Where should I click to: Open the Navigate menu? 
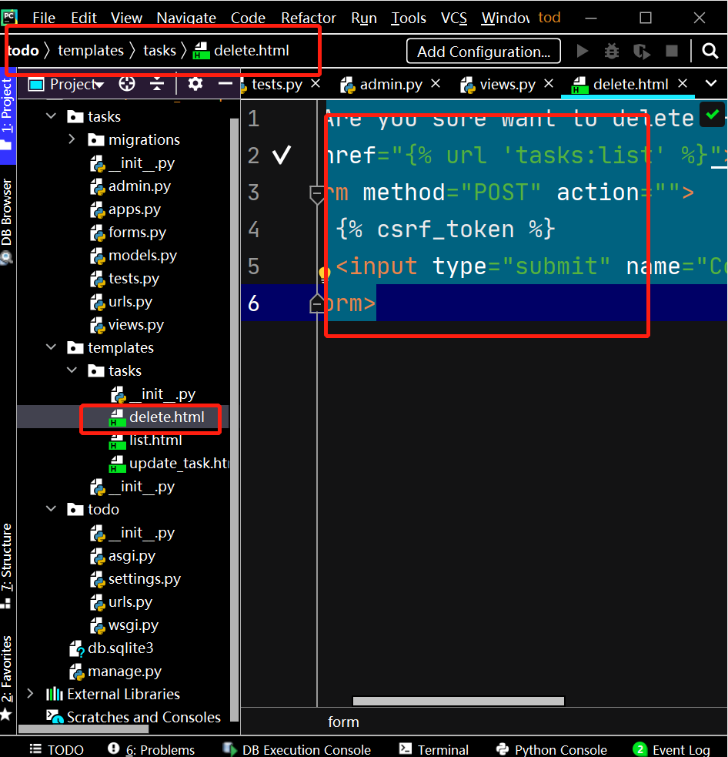coord(186,18)
